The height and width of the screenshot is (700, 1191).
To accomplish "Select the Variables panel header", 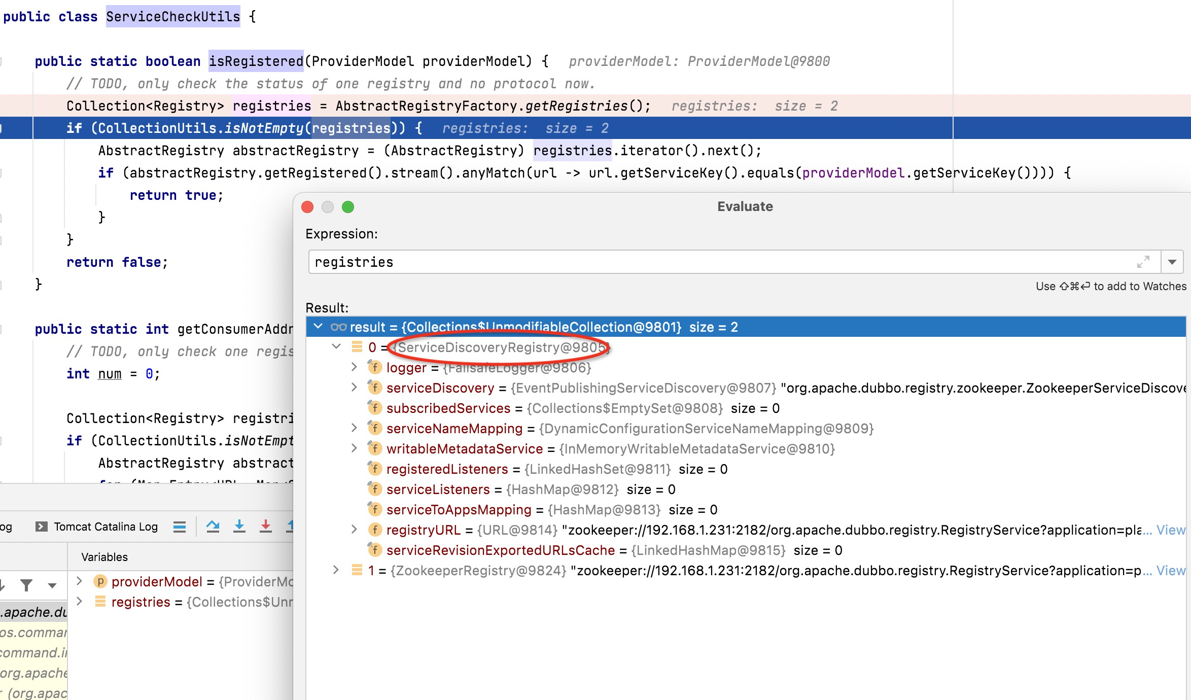I will 104,557.
